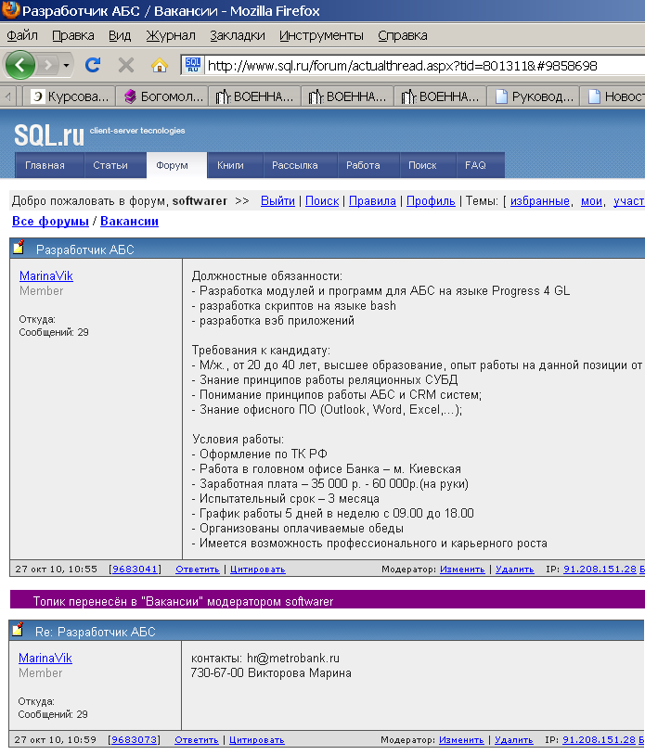Click the Stop loading X icon
Image resolution: width=645 pixels, height=755 pixels.
click(x=126, y=66)
